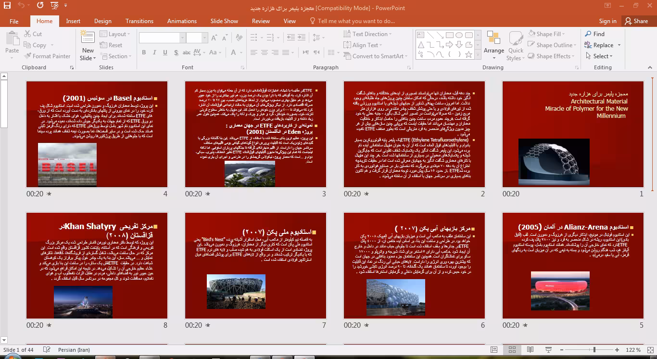Image resolution: width=657 pixels, height=359 pixels.
Task: Expand the New Slide dropdown
Action: tap(88, 54)
